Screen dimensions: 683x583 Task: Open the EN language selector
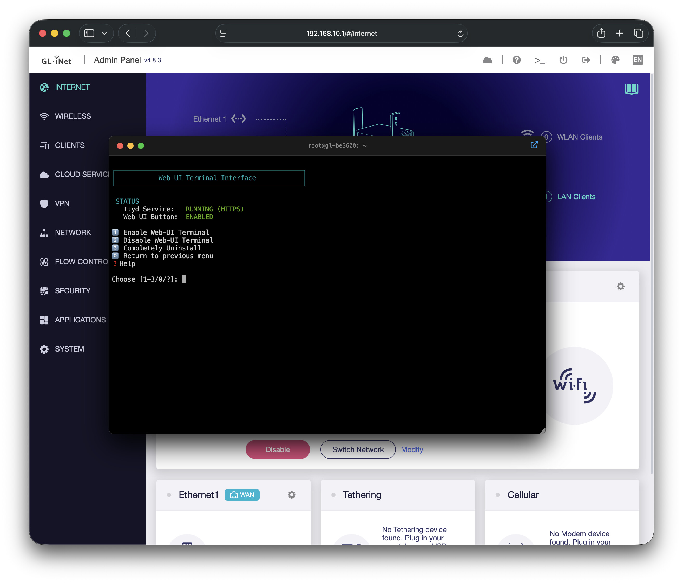(638, 60)
